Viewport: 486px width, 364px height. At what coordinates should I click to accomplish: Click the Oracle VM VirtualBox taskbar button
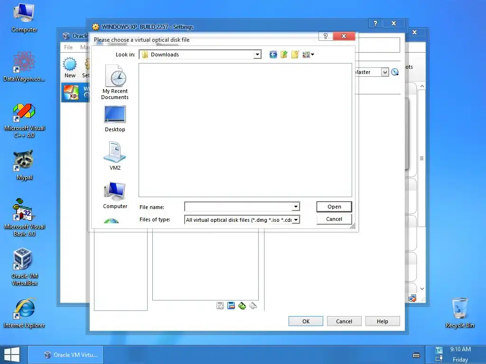click(65, 355)
